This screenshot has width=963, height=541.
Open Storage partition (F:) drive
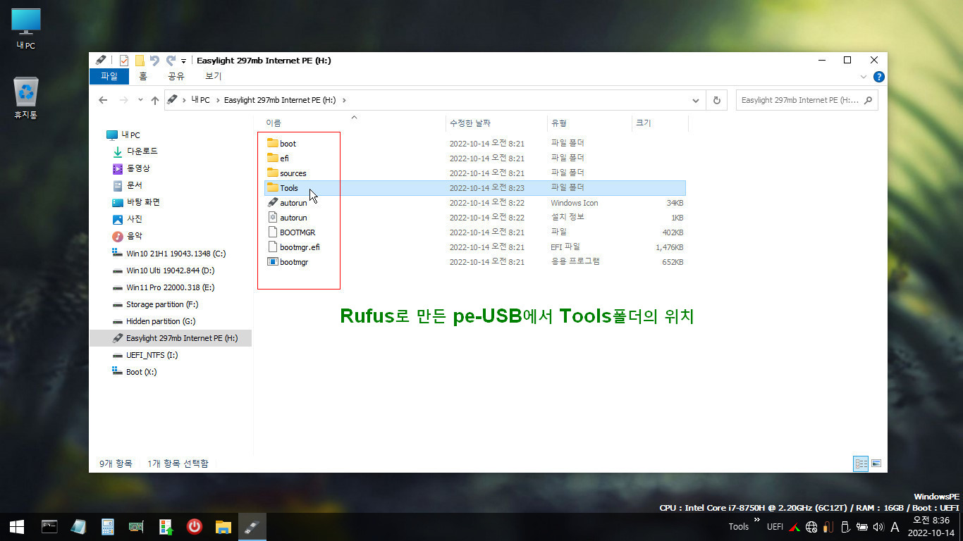tap(162, 304)
